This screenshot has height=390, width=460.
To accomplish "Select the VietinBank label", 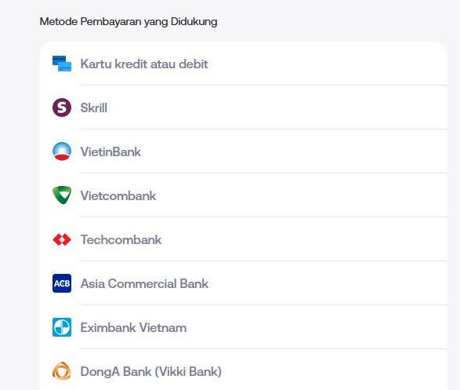I will tap(110, 151).
